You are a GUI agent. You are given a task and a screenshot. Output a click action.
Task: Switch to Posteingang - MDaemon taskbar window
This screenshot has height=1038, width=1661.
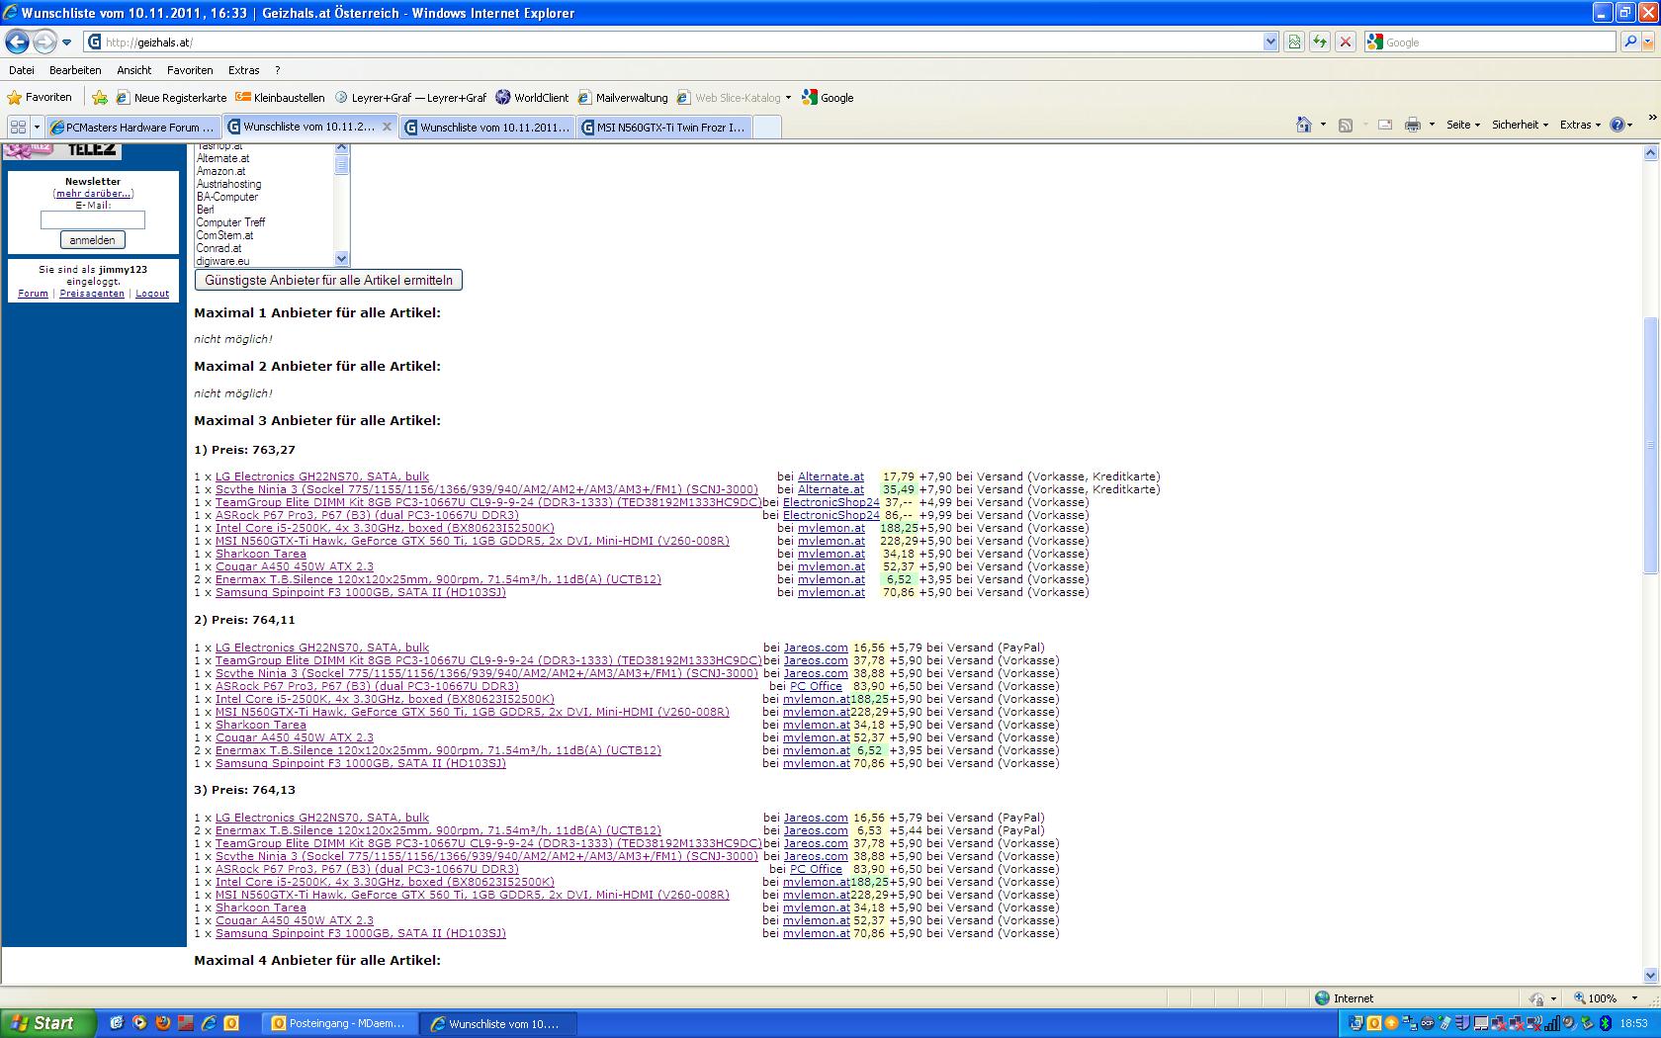(x=340, y=1023)
